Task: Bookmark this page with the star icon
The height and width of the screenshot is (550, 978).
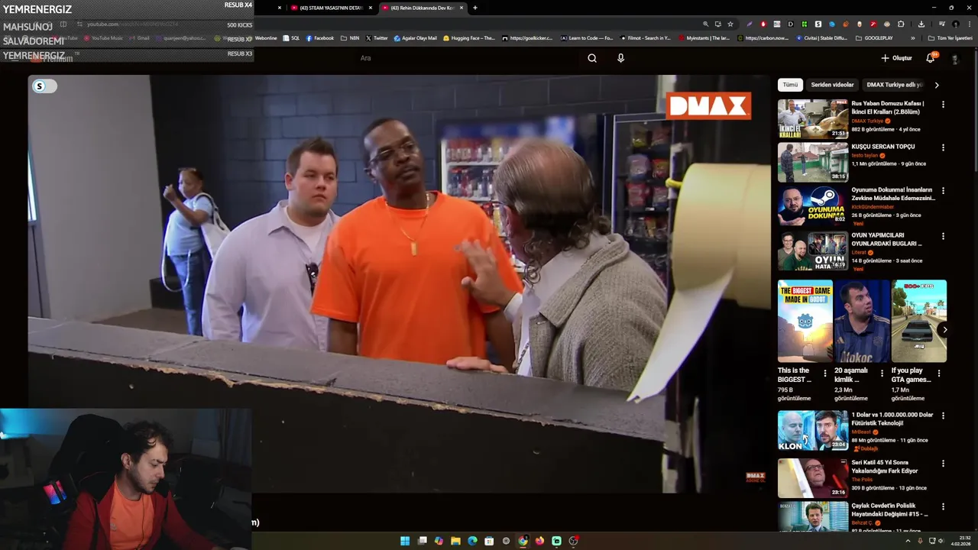Action: (x=730, y=24)
